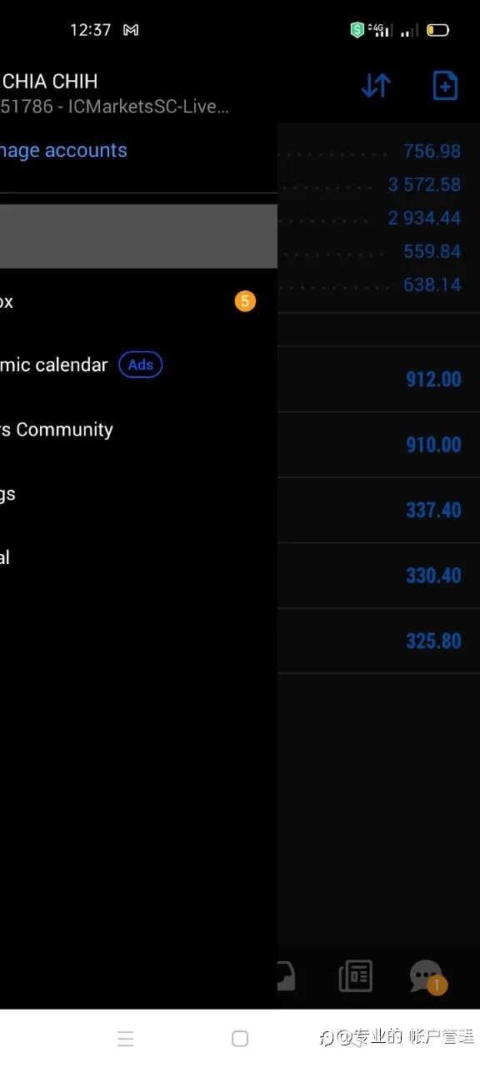
Task: Select the position showing 912.00 profit
Action: coord(378,379)
